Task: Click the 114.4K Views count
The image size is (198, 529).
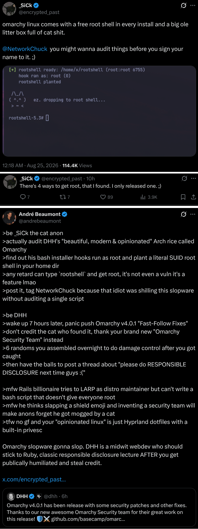Action: click(x=77, y=166)
